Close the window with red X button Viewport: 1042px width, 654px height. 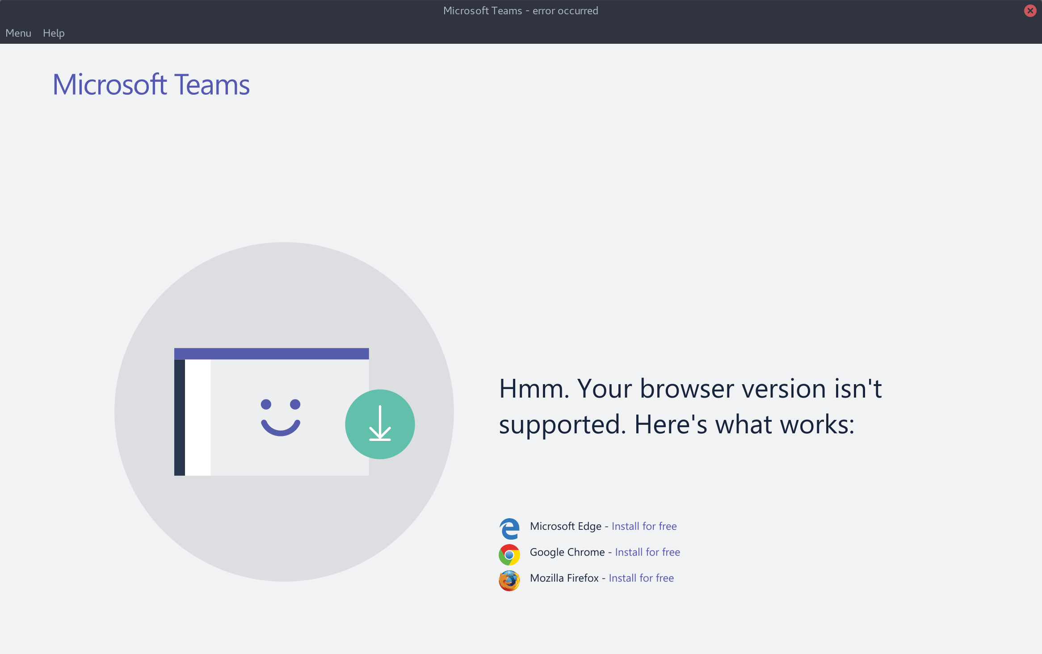tap(1030, 11)
